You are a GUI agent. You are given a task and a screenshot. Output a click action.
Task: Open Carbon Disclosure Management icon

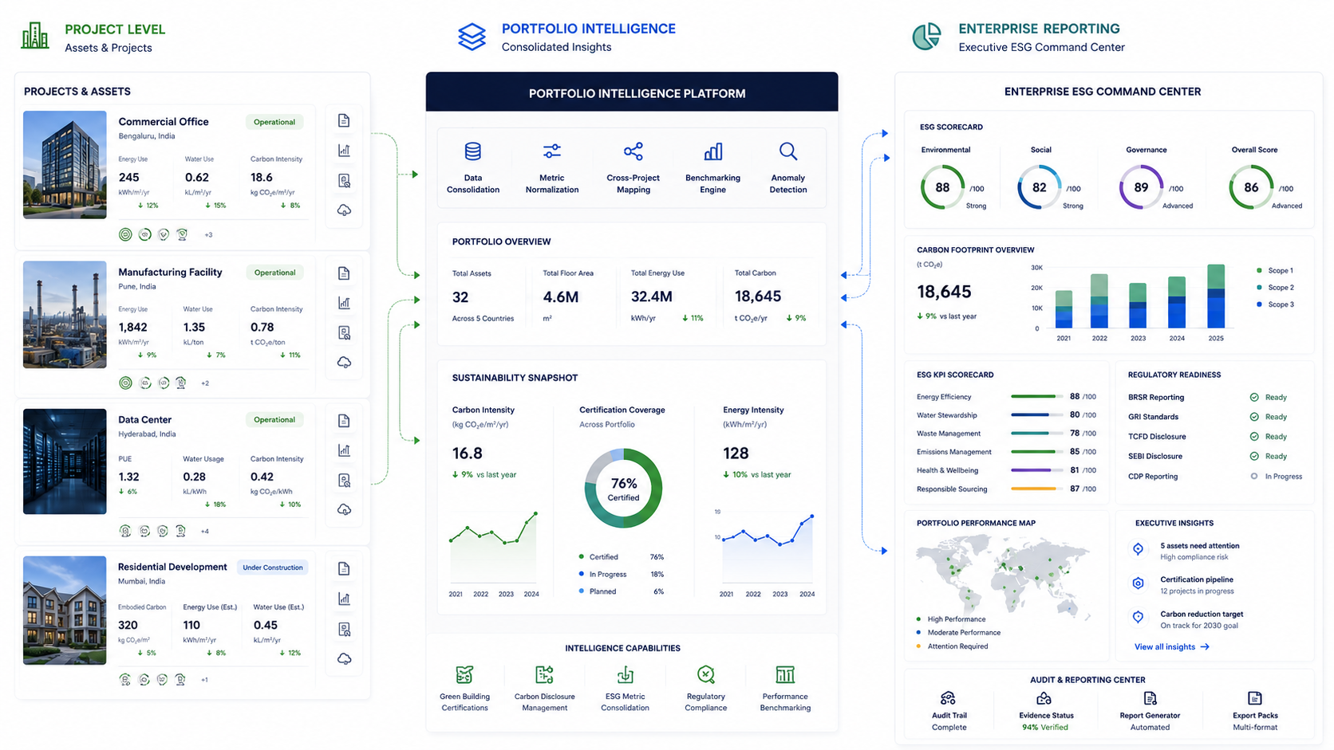(544, 675)
